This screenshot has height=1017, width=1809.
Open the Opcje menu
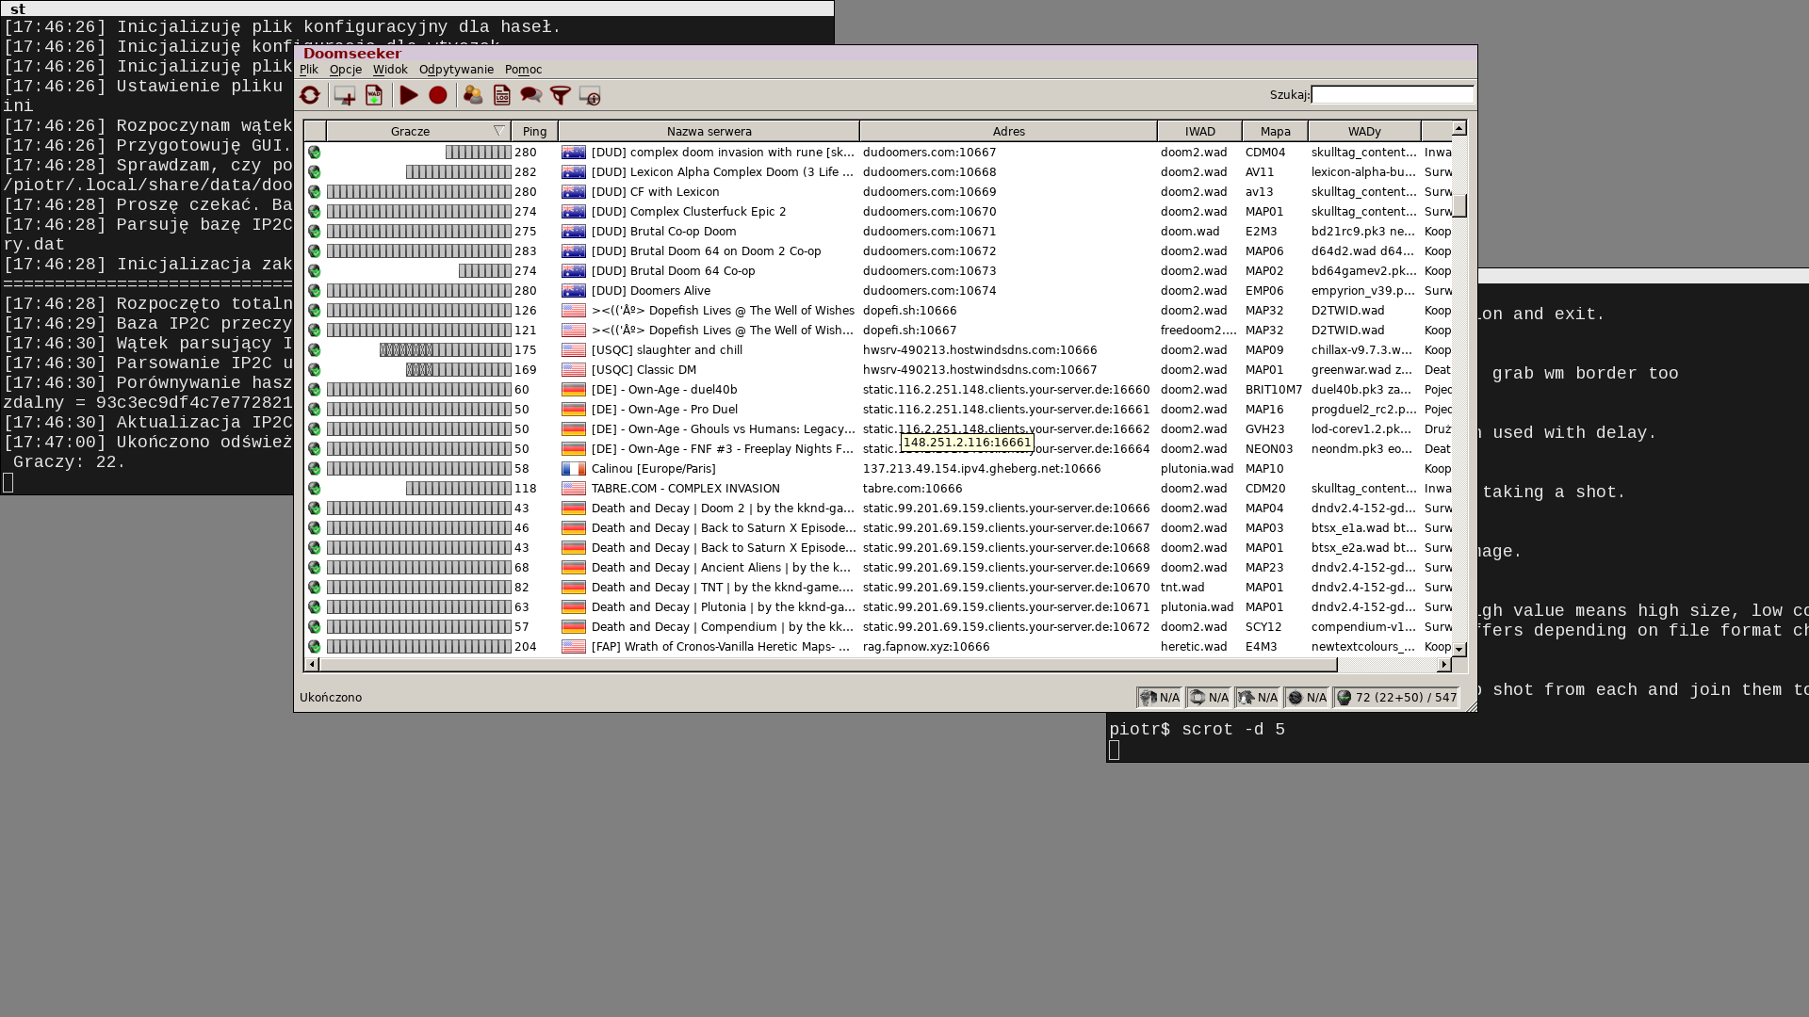point(345,70)
